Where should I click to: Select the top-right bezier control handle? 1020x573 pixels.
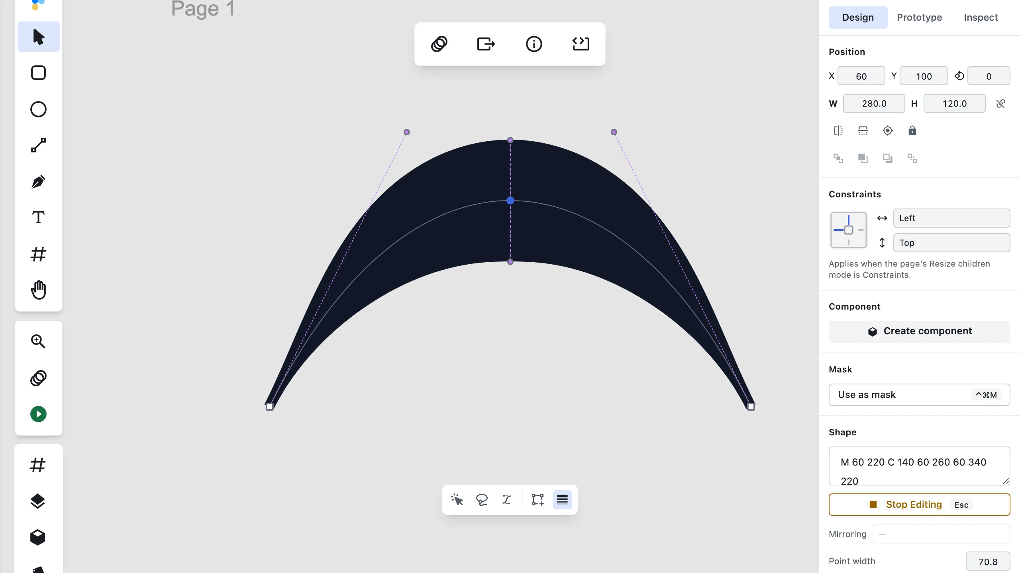click(614, 132)
